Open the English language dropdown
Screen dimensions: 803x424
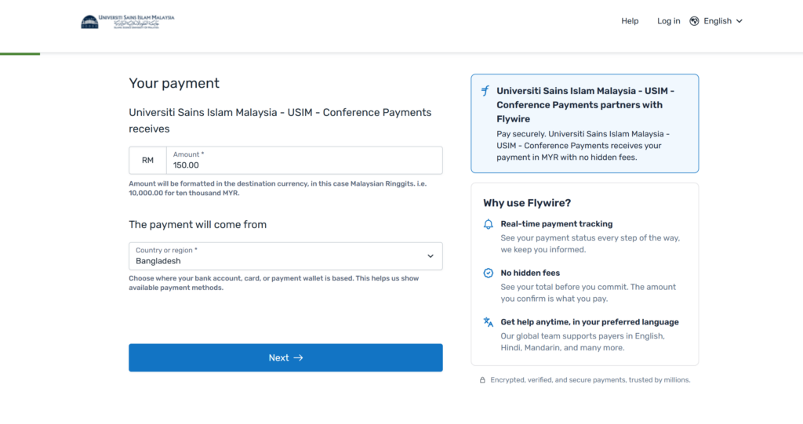point(716,21)
